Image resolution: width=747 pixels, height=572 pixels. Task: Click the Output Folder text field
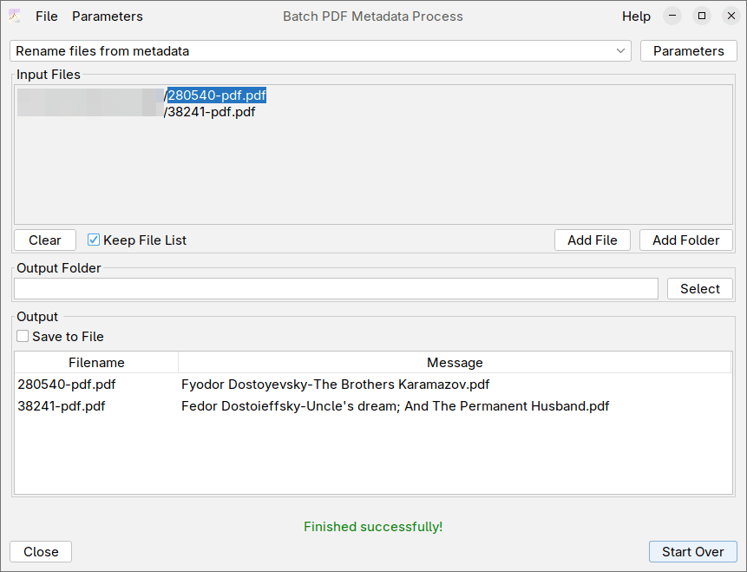coord(336,289)
